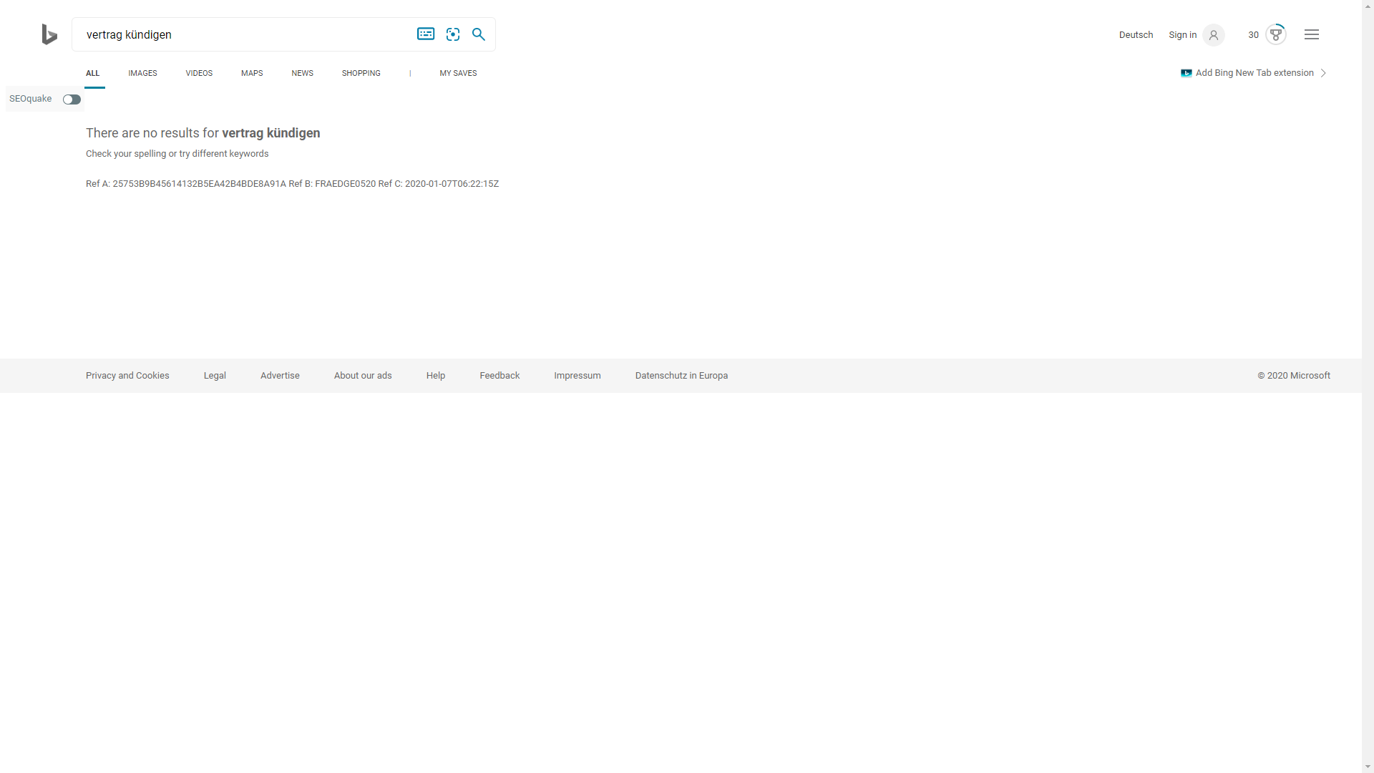The width and height of the screenshot is (1374, 773).
Task: Open the Rewards trophy icon
Action: pos(1275,34)
